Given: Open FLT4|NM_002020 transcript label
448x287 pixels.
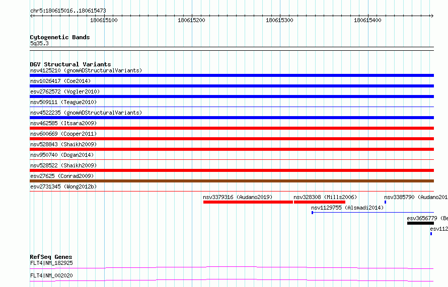Looking at the screenshot, I should (x=51, y=275).
